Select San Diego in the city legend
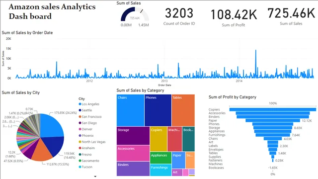The image size is (318, 179). (x=88, y=123)
